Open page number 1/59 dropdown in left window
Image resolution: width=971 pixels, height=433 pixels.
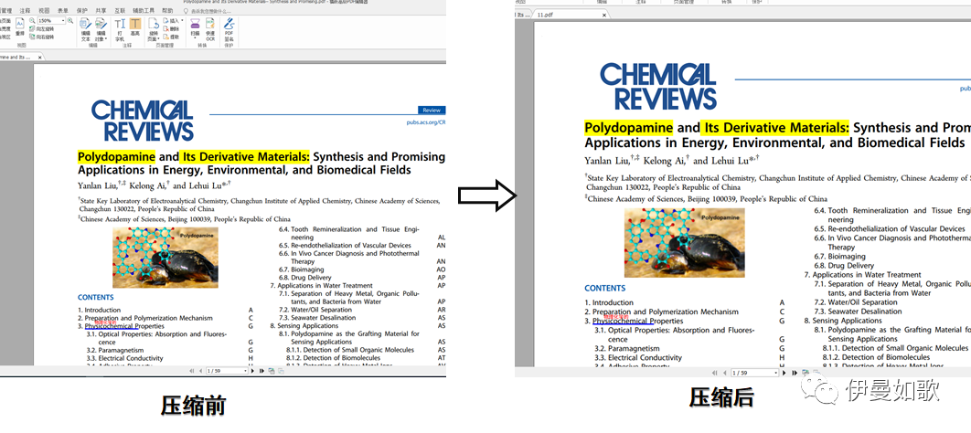[245, 371]
